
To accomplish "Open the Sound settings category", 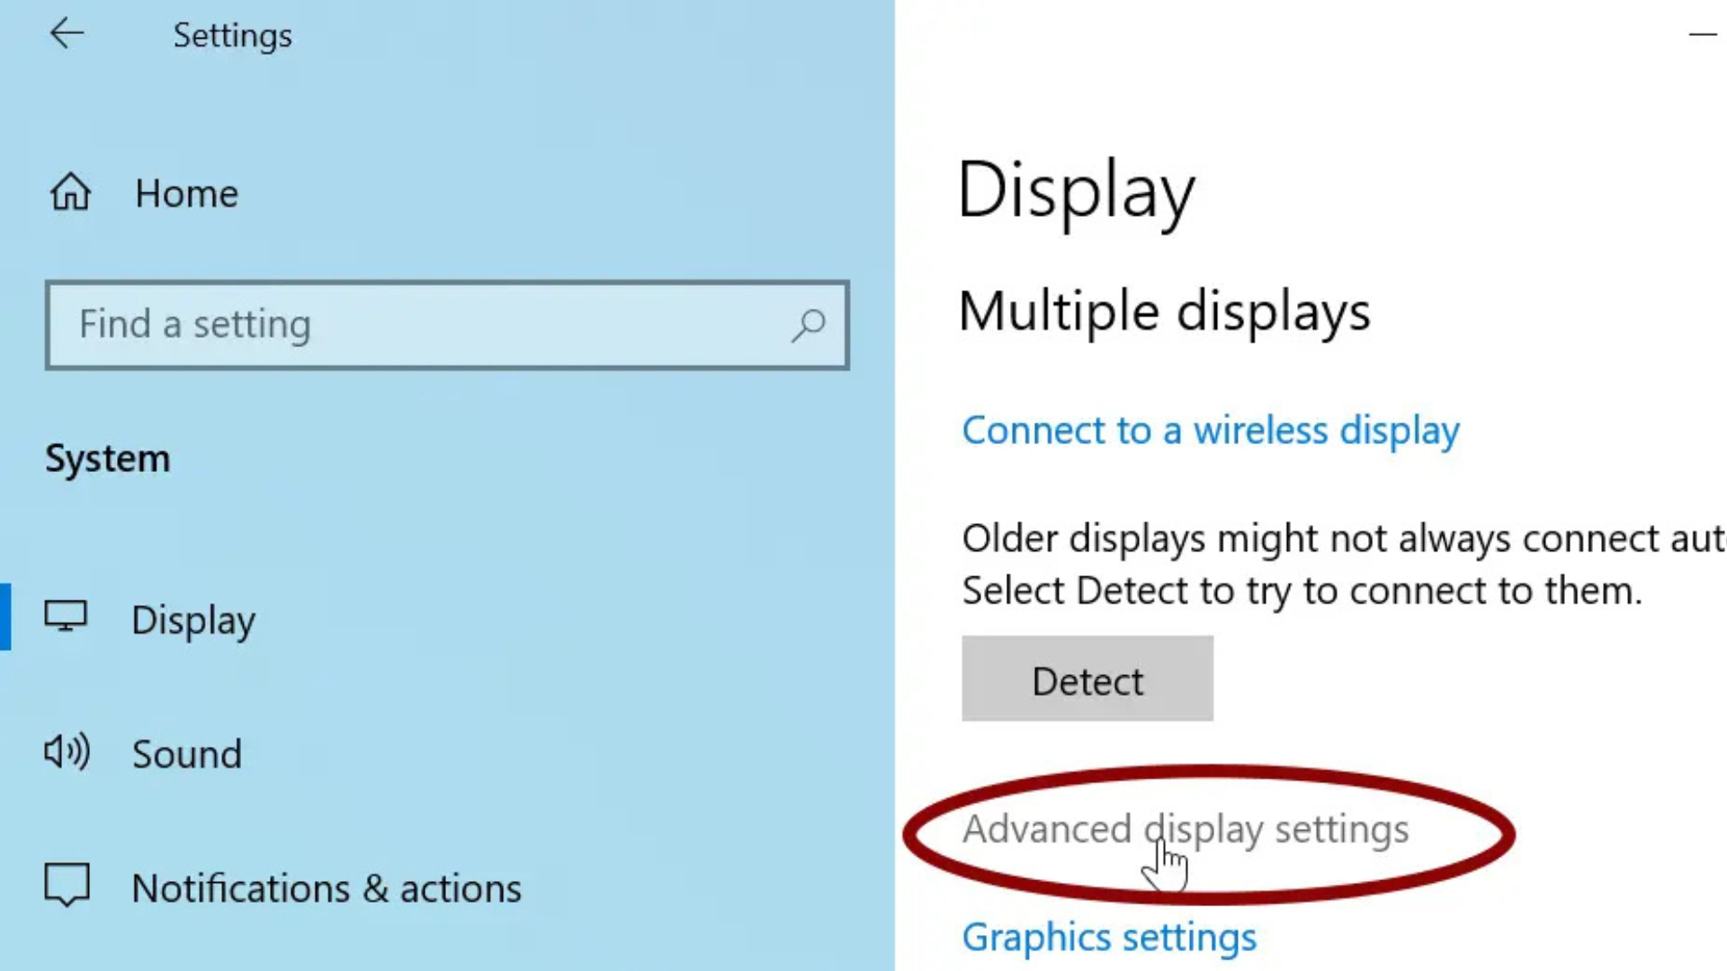I will click(x=187, y=753).
